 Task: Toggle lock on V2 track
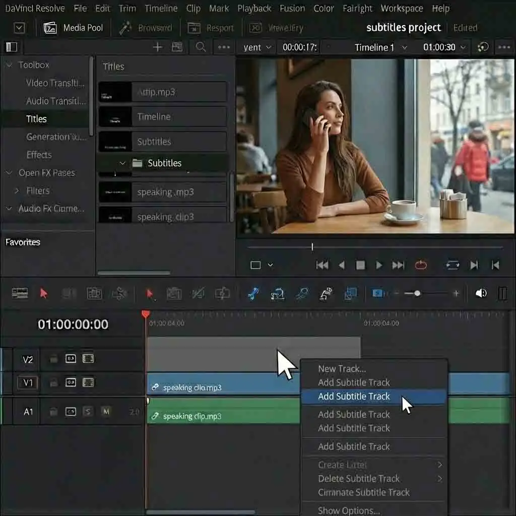[x=53, y=359]
